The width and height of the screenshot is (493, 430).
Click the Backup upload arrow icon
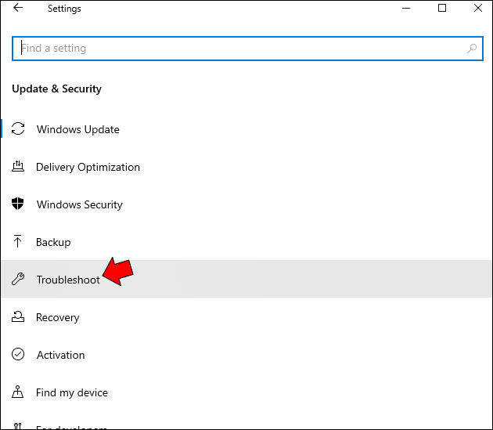click(17, 241)
